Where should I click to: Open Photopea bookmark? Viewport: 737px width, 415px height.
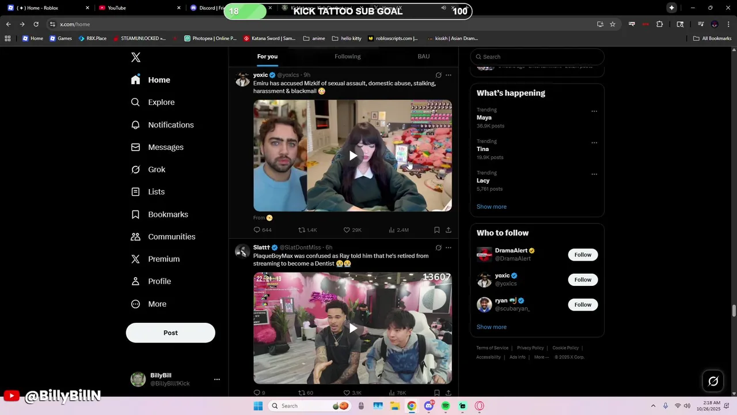pos(210,39)
